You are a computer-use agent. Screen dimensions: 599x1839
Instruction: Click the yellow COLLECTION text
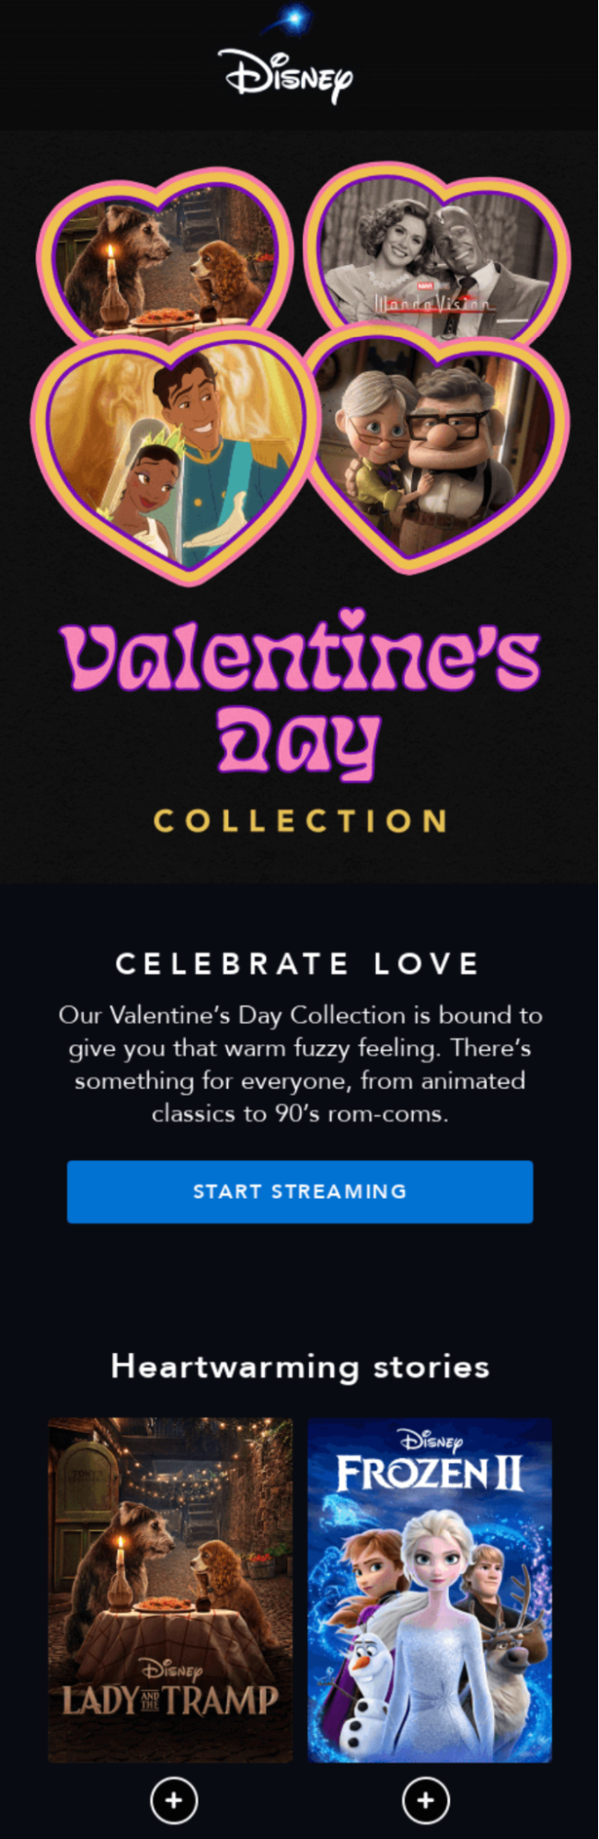(300, 821)
